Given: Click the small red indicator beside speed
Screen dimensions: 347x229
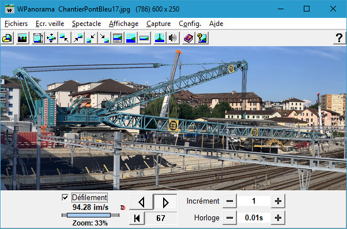Looking at the screenshot, I should click(x=123, y=208).
